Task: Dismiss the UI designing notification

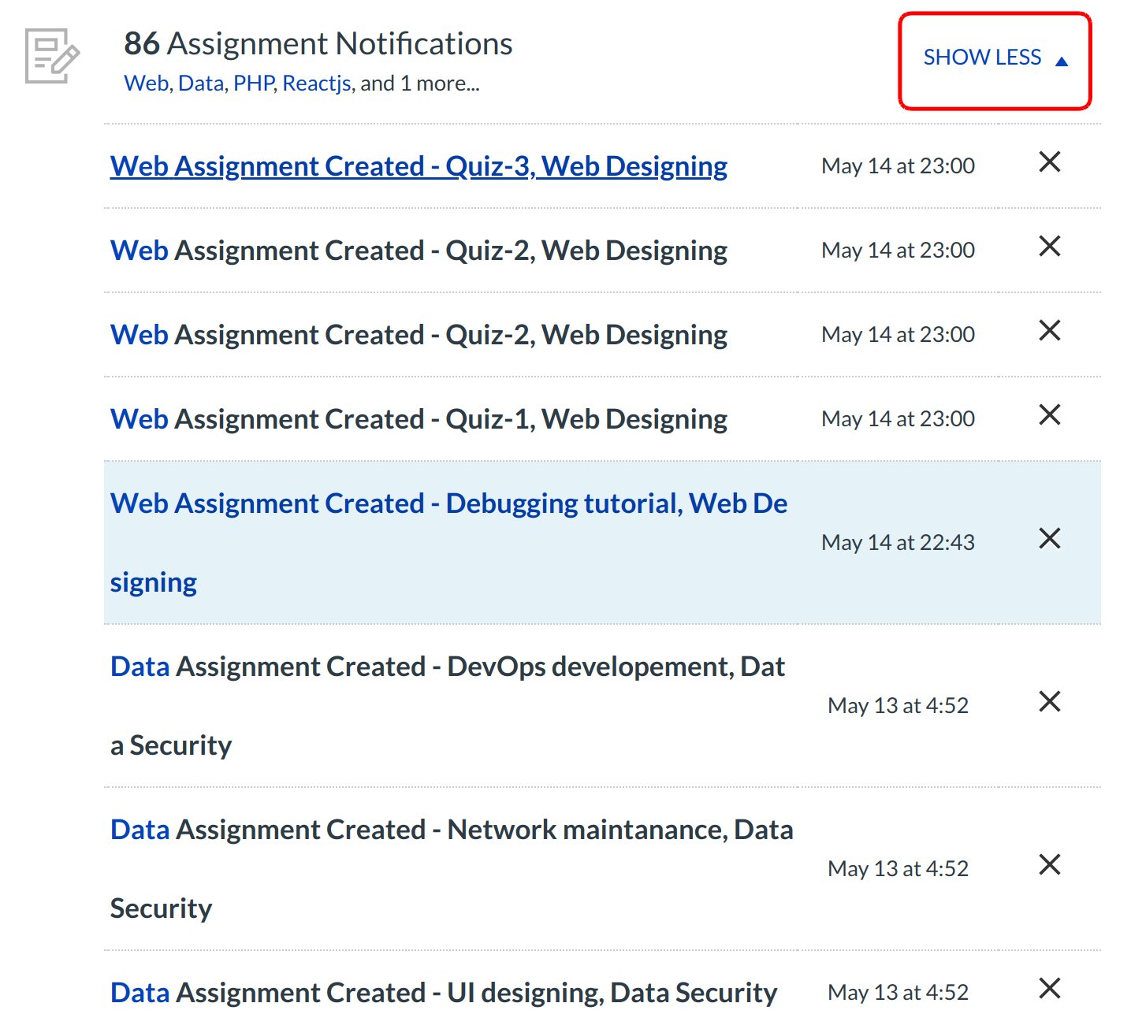Action: [x=1049, y=989]
